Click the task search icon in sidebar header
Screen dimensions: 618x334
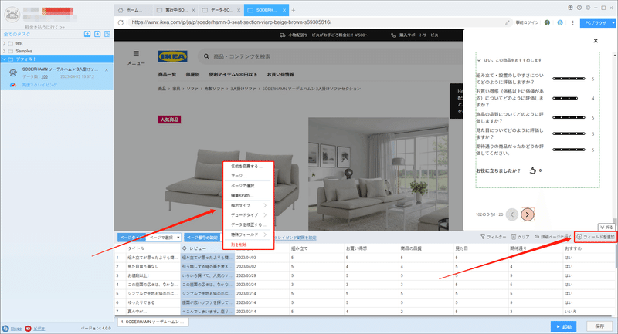107,34
